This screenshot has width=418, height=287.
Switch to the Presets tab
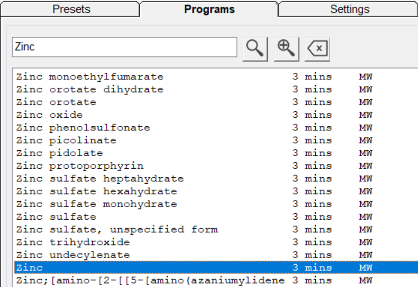[x=71, y=9]
